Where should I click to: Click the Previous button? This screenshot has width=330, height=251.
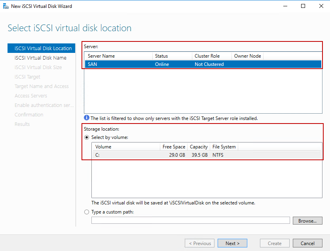click(x=199, y=243)
